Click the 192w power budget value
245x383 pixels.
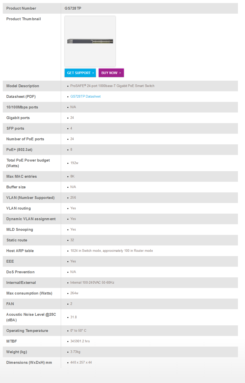pyautogui.click(x=74, y=163)
